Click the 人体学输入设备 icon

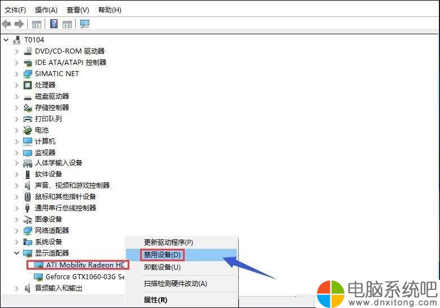(x=28, y=163)
